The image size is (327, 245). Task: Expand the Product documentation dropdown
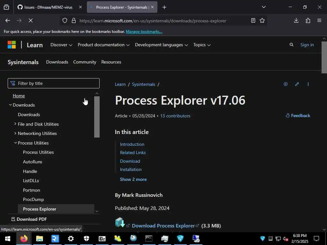click(104, 45)
